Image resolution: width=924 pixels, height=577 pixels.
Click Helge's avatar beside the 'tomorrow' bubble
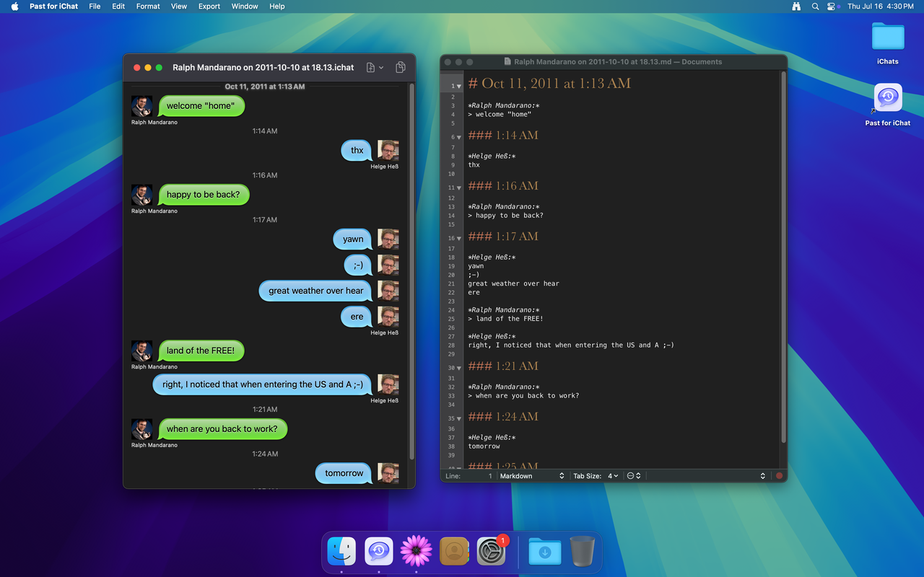[x=388, y=473]
